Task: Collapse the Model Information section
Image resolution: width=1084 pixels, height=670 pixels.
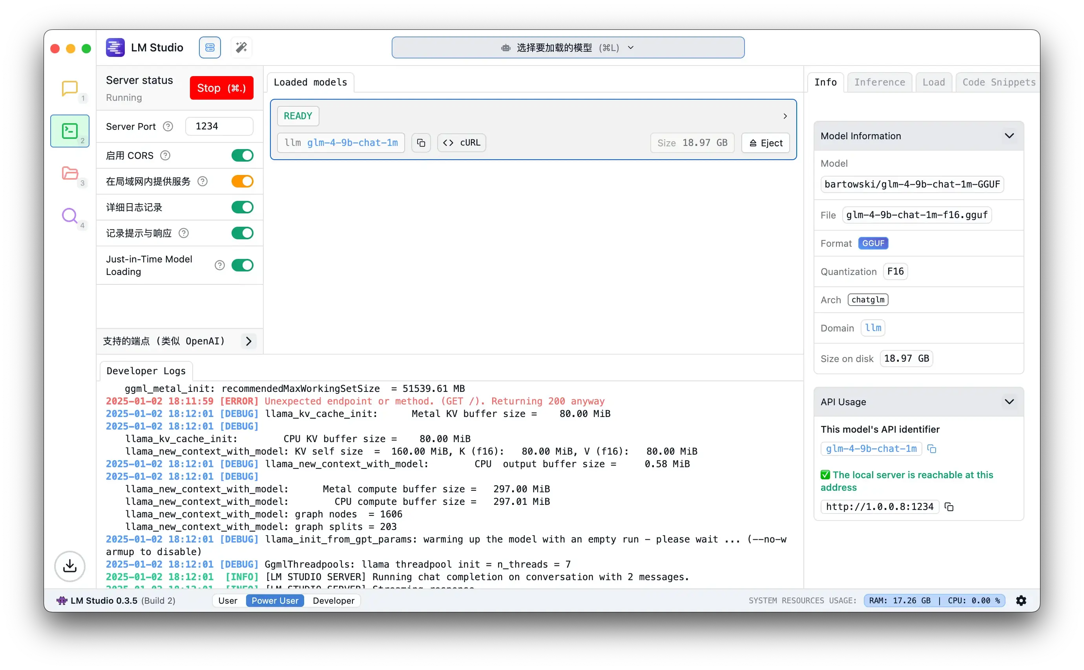Action: coord(1009,136)
